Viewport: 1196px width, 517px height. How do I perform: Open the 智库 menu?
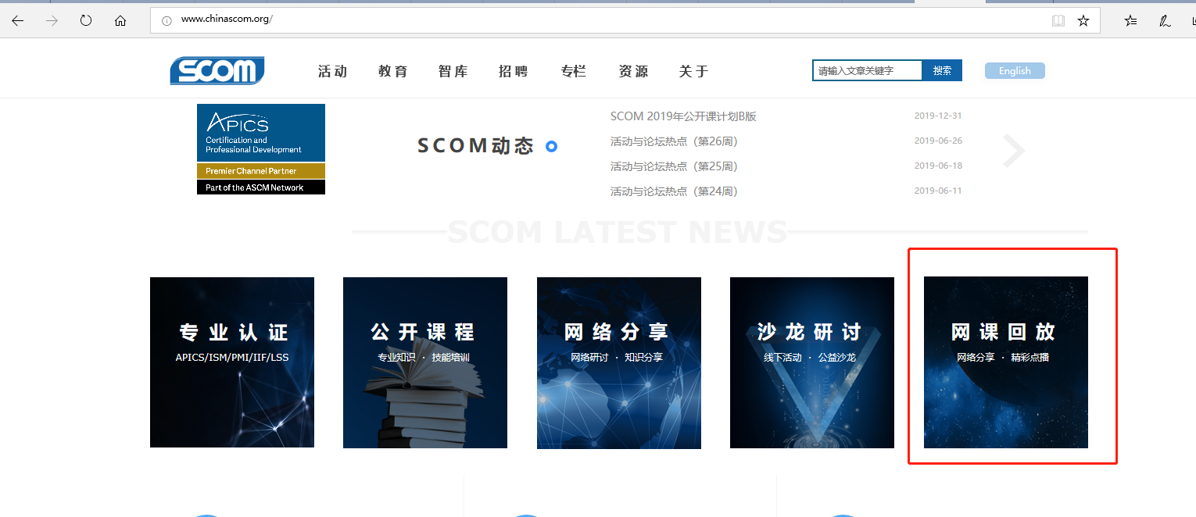(x=453, y=71)
